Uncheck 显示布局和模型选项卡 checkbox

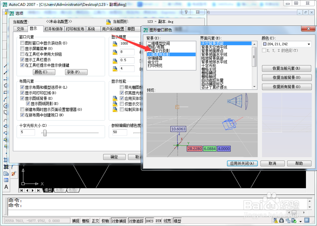click(23, 87)
